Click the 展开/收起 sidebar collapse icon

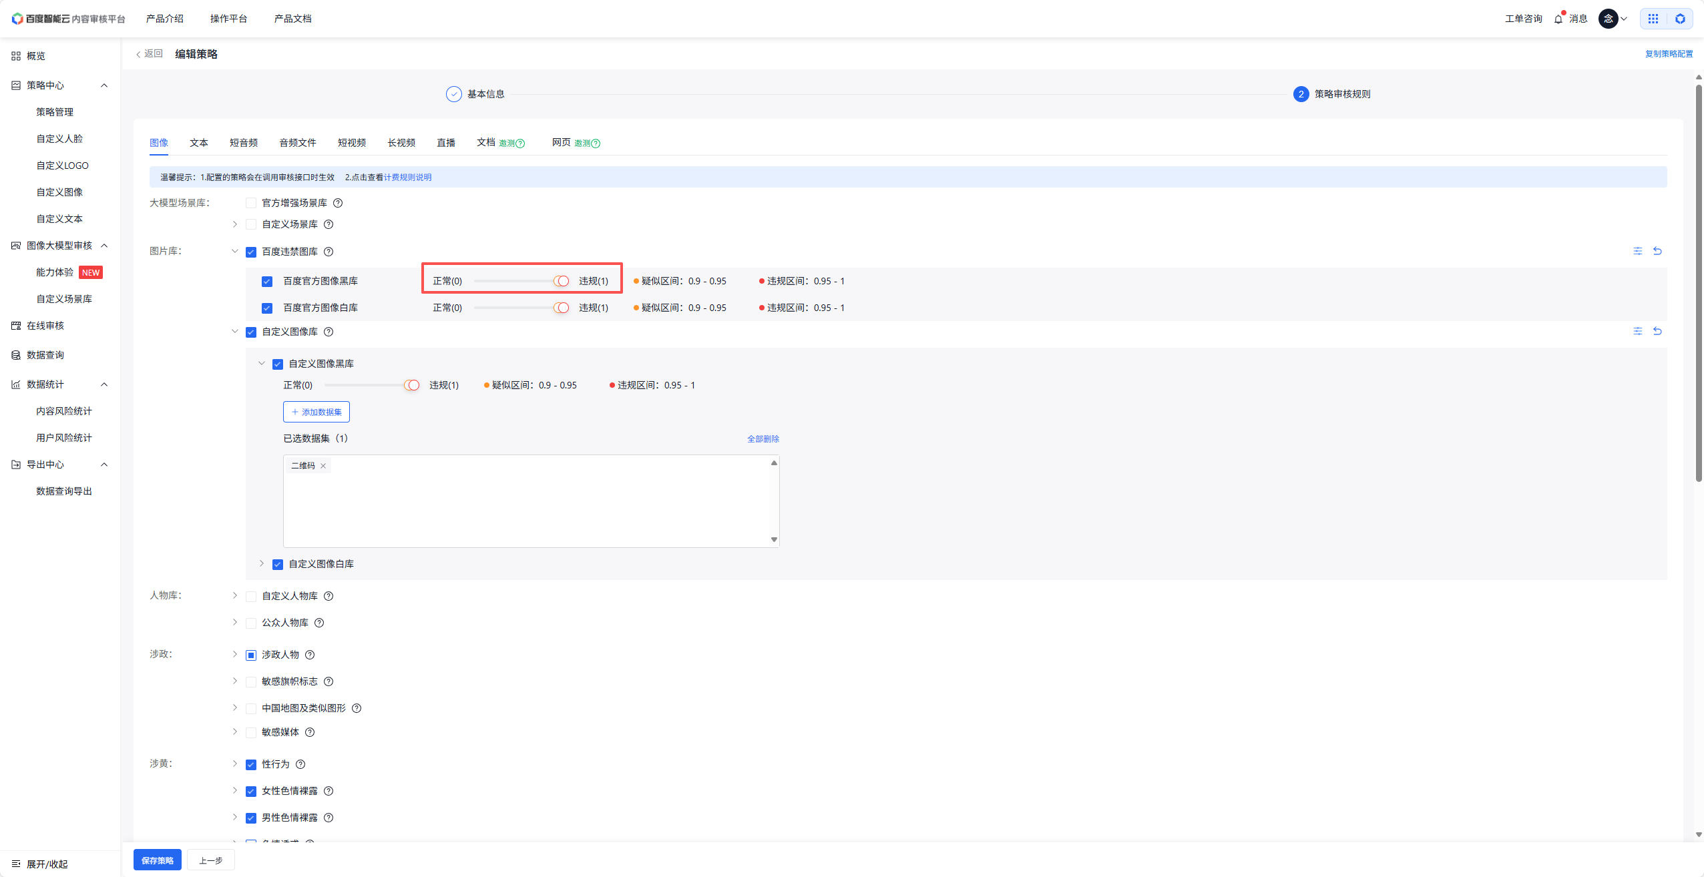[x=16, y=864]
